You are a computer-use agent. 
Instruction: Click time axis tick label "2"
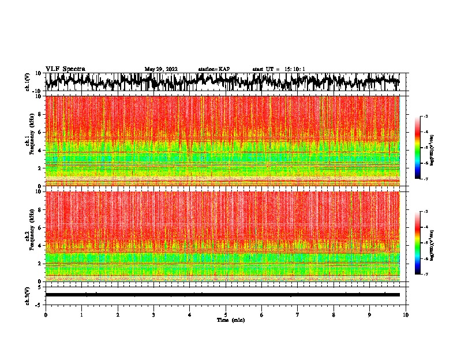tap(118, 315)
